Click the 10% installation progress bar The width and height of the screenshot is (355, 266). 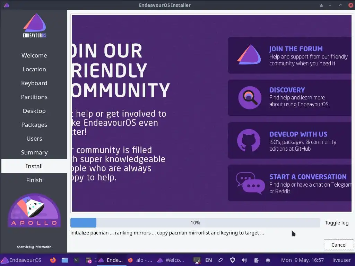195,223
